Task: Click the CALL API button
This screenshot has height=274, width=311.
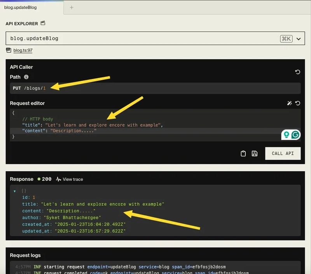Action: (283, 154)
